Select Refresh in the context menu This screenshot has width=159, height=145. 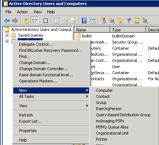51,115
